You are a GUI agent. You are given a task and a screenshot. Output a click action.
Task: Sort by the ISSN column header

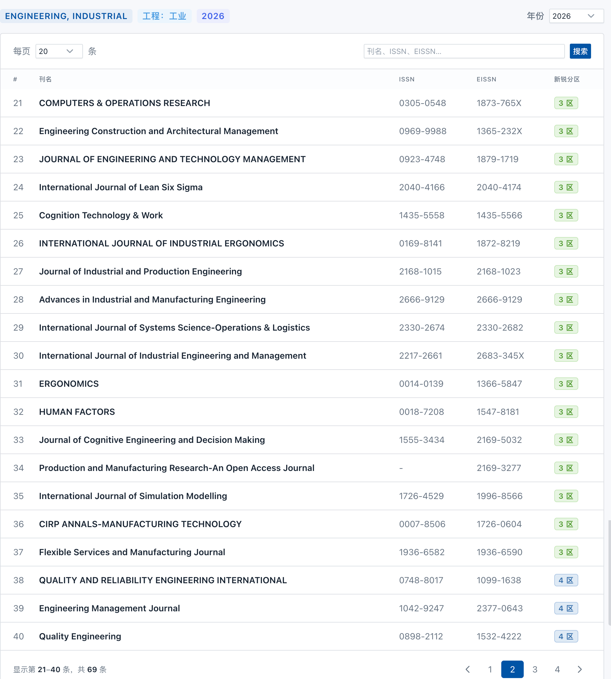point(407,79)
